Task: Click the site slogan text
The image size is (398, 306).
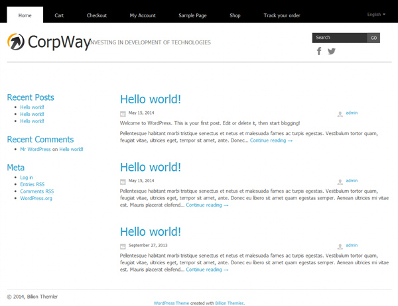Action: pos(151,42)
